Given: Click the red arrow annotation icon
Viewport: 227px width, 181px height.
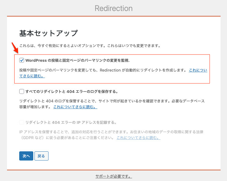Looking at the screenshot, I should tap(14, 48).
